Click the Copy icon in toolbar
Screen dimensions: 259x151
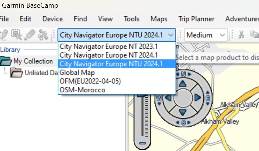click(x=255, y=35)
